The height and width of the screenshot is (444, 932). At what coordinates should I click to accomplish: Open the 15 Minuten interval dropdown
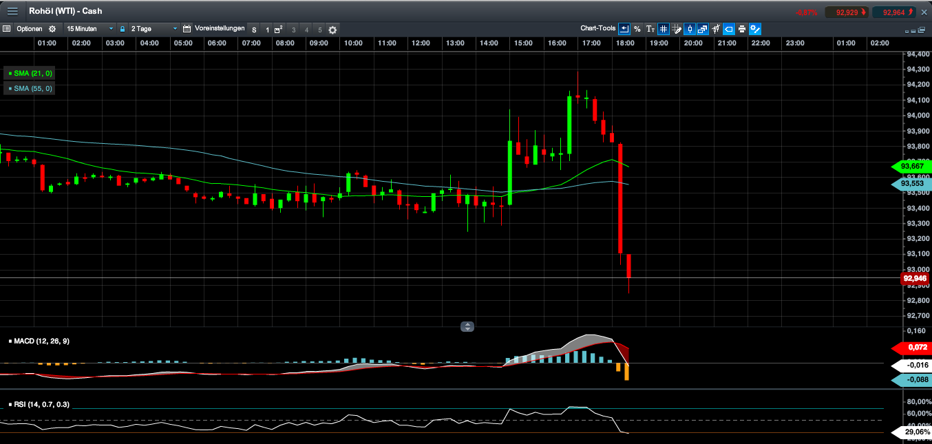pos(89,29)
